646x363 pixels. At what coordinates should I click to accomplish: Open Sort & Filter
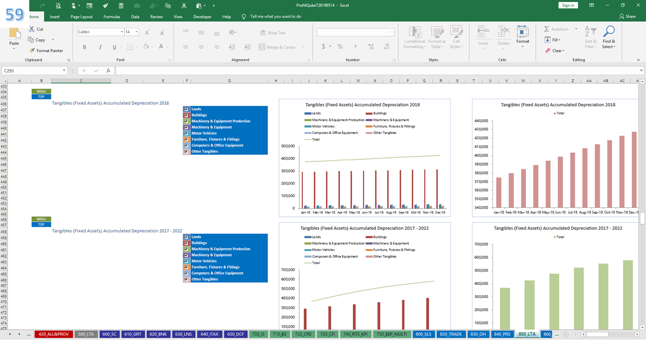click(590, 38)
